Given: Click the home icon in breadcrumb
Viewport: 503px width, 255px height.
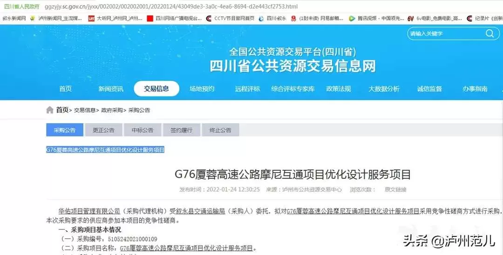Looking at the screenshot, I should 50,110.
